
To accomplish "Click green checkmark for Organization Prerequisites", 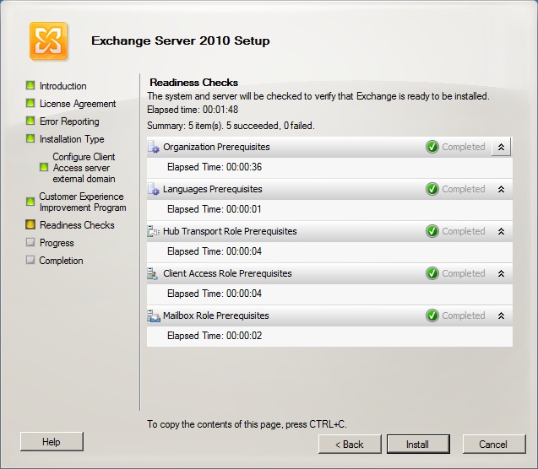I will tap(432, 147).
